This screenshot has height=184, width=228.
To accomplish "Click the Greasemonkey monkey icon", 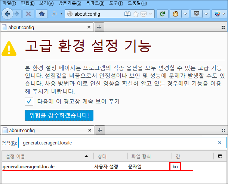I will pos(176,14).
